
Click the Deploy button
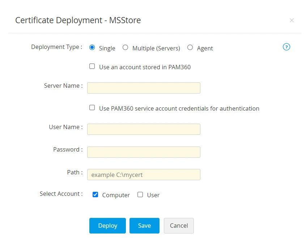point(107,226)
